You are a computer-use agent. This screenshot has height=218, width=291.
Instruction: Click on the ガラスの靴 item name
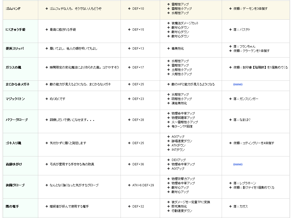[x=14, y=67]
